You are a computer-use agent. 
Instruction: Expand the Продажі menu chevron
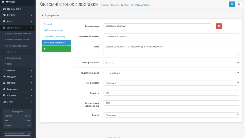click(31, 76)
